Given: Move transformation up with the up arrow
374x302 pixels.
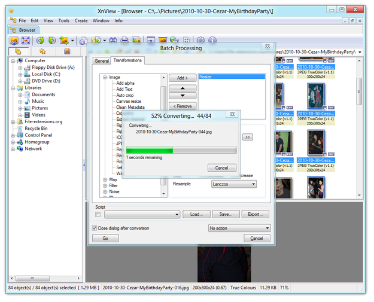Looking at the screenshot, I should [x=183, y=88].
